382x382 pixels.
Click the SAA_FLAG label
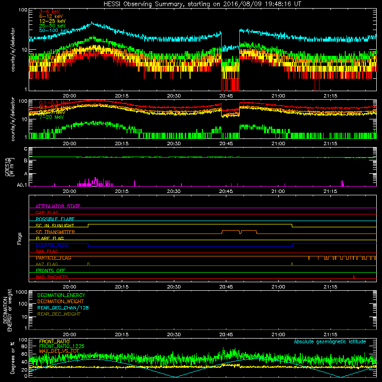click(47, 251)
